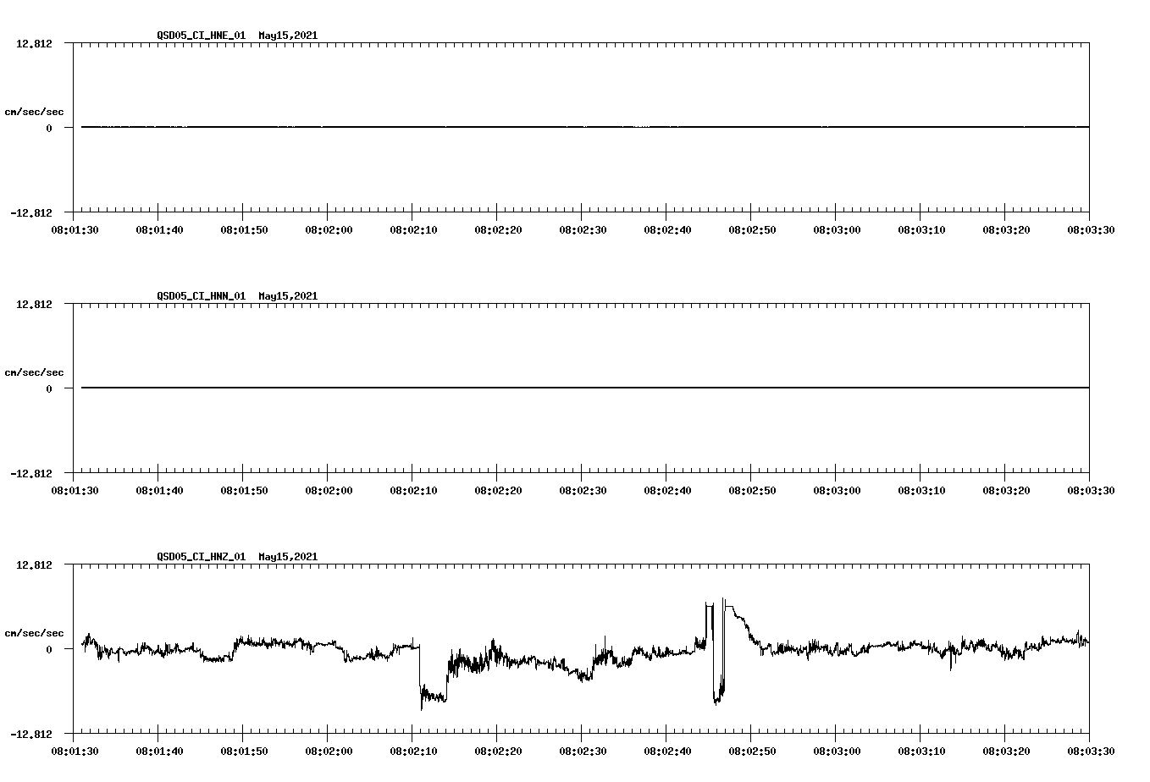
Task: Click the cm/sec/sec unit label on the HNE plot
Action: pos(36,111)
